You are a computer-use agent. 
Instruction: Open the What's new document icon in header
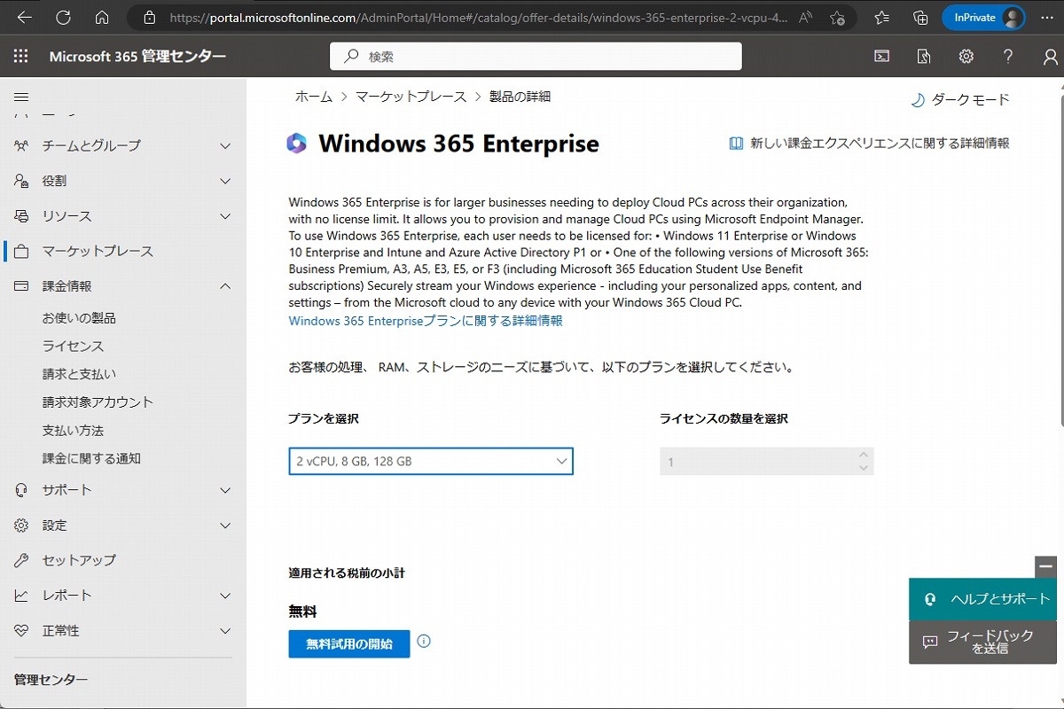[924, 57]
